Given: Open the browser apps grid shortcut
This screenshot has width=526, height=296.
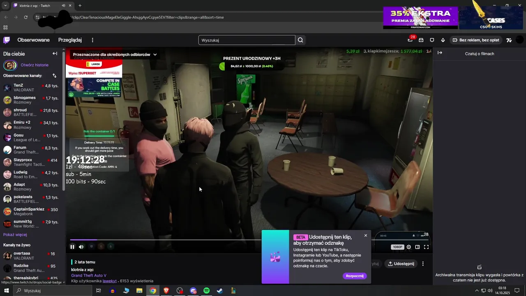Looking at the screenshot, I should (x=5, y=28).
